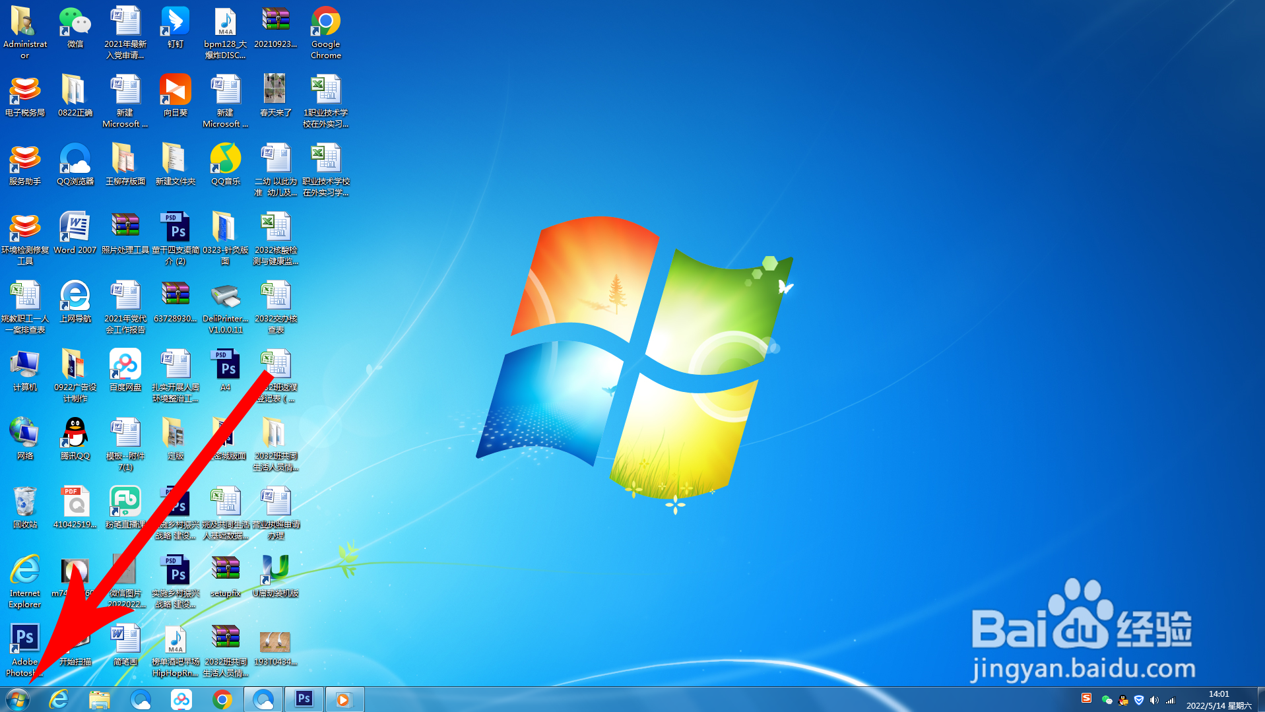Select the 环境检测修复工具 icon

coord(25,239)
